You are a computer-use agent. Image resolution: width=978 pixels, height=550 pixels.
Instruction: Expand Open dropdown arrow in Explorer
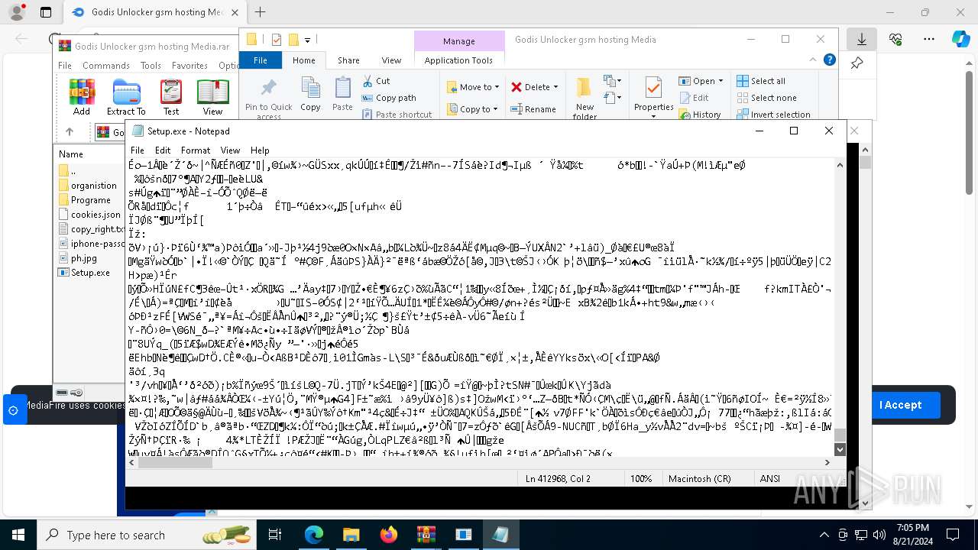721,81
